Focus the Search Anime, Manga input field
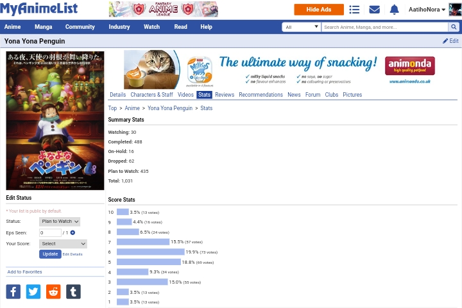The width and height of the screenshot is (462, 308). click(384, 27)
